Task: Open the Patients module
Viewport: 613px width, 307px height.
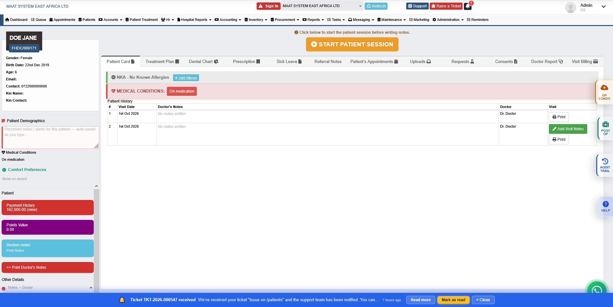Action: tap(87, 20)
